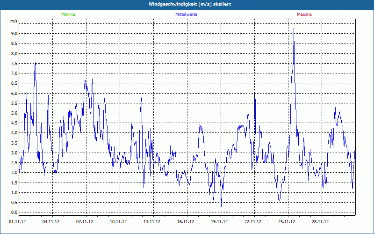374x234 pixels.
Task: Click the 13.11.12 date label
Action: coord(152,222)
